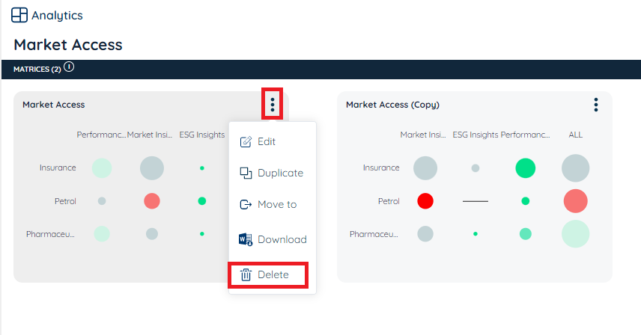Click the Market Access card title on the left

coord(54,105)
